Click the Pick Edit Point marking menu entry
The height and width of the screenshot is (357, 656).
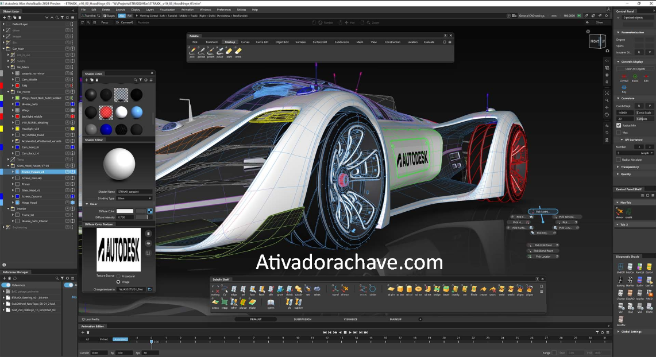pyautogui.click(x=543, y=246)
